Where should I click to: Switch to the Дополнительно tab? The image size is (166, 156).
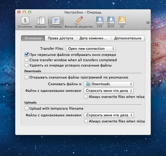128,38
